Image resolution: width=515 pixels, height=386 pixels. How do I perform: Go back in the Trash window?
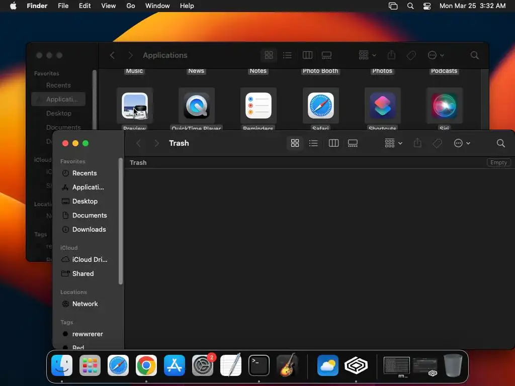pyautogui.click(x=139, y=143)
